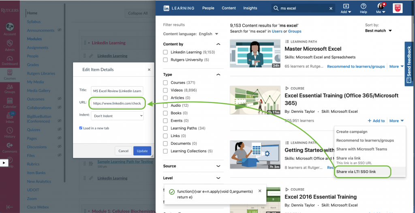Tick the Rutgers University (5) checkbox
Viewport: 415px width, 213px height.
coord(165,60)
